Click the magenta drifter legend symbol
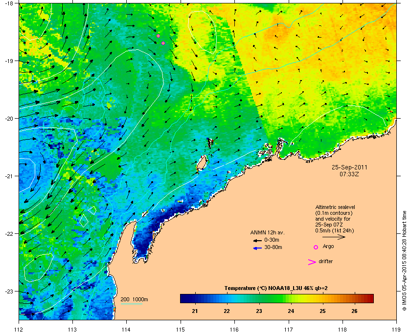This screenshot has width=411, height=332. [x=312, y=262]
